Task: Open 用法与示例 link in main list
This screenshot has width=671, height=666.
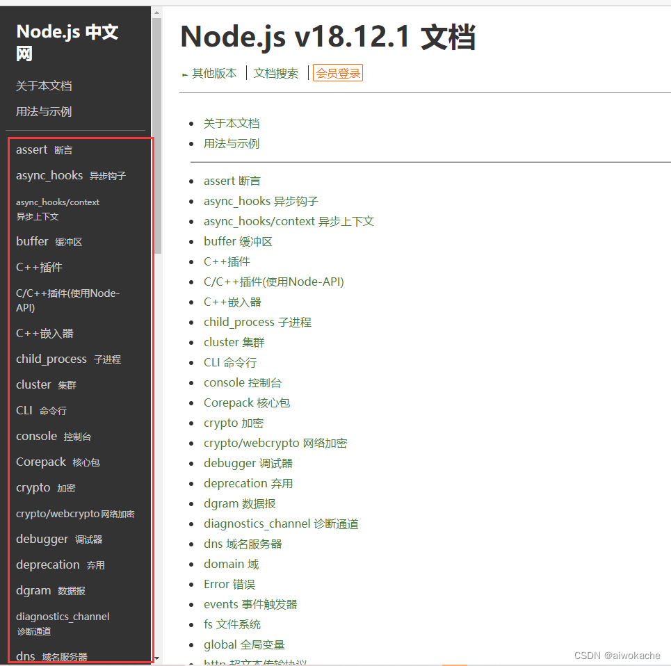Action: 232,143
